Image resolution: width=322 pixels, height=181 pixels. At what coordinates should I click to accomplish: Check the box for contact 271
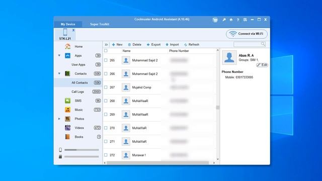coord(106,141)
